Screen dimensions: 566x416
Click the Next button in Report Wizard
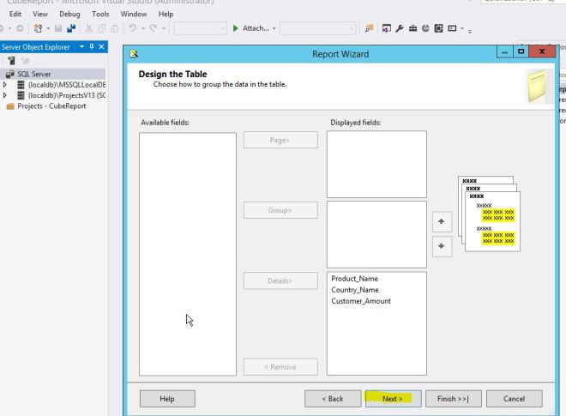393,398
